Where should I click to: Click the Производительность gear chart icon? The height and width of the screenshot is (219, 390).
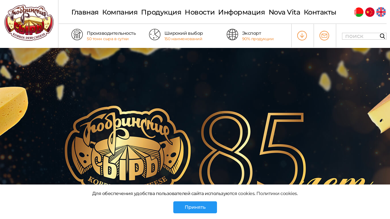tap(77, 35)
